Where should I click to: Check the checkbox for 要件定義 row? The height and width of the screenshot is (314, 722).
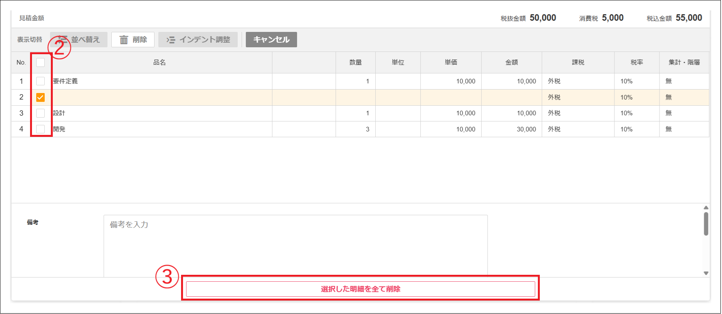(40, 81)
